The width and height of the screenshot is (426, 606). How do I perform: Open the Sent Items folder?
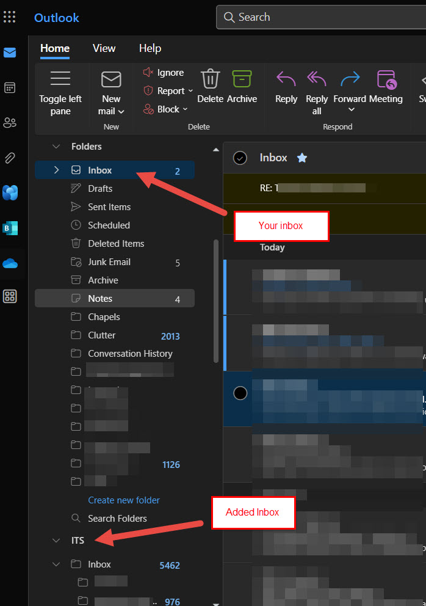pyautogui.click(x=115, y=206)
